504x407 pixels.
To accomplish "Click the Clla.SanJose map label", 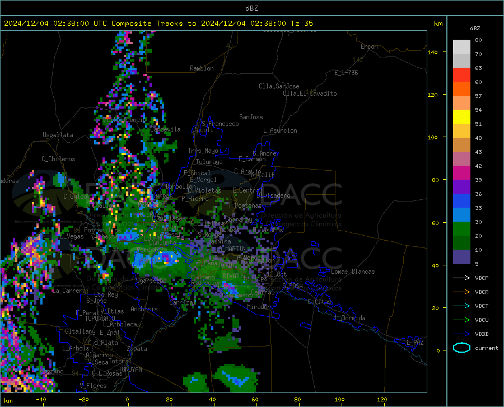I will [279, 86].
